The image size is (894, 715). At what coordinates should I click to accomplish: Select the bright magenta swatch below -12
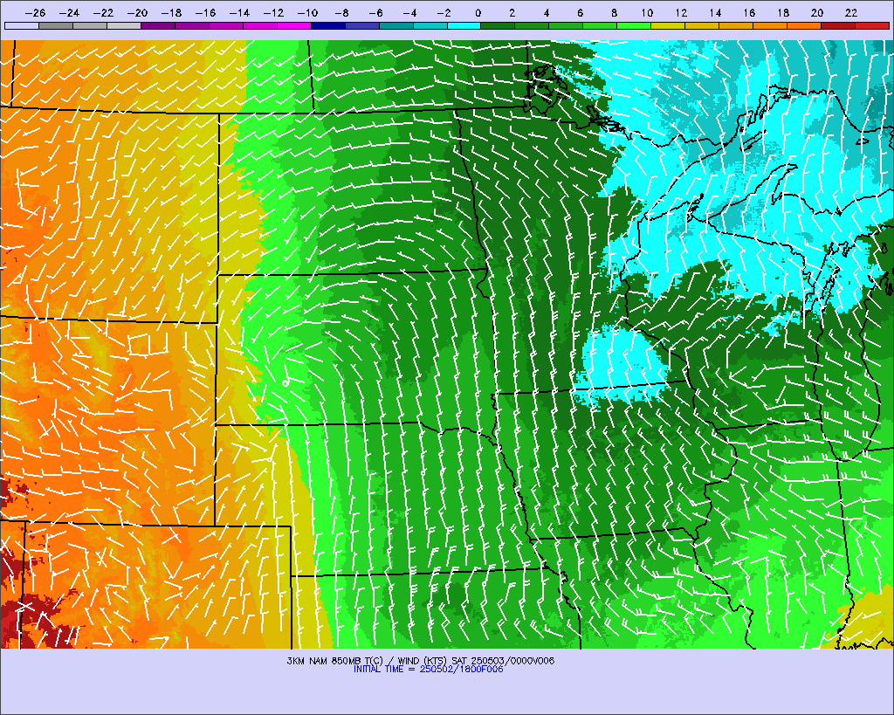294,25
